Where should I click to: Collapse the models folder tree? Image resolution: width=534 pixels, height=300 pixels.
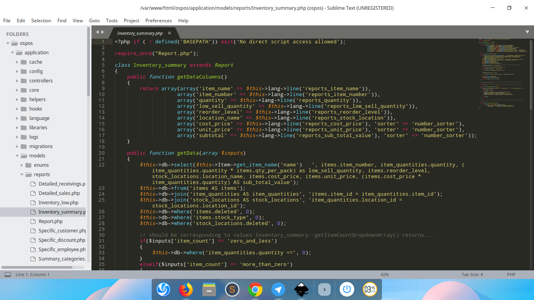coord(17,155)
